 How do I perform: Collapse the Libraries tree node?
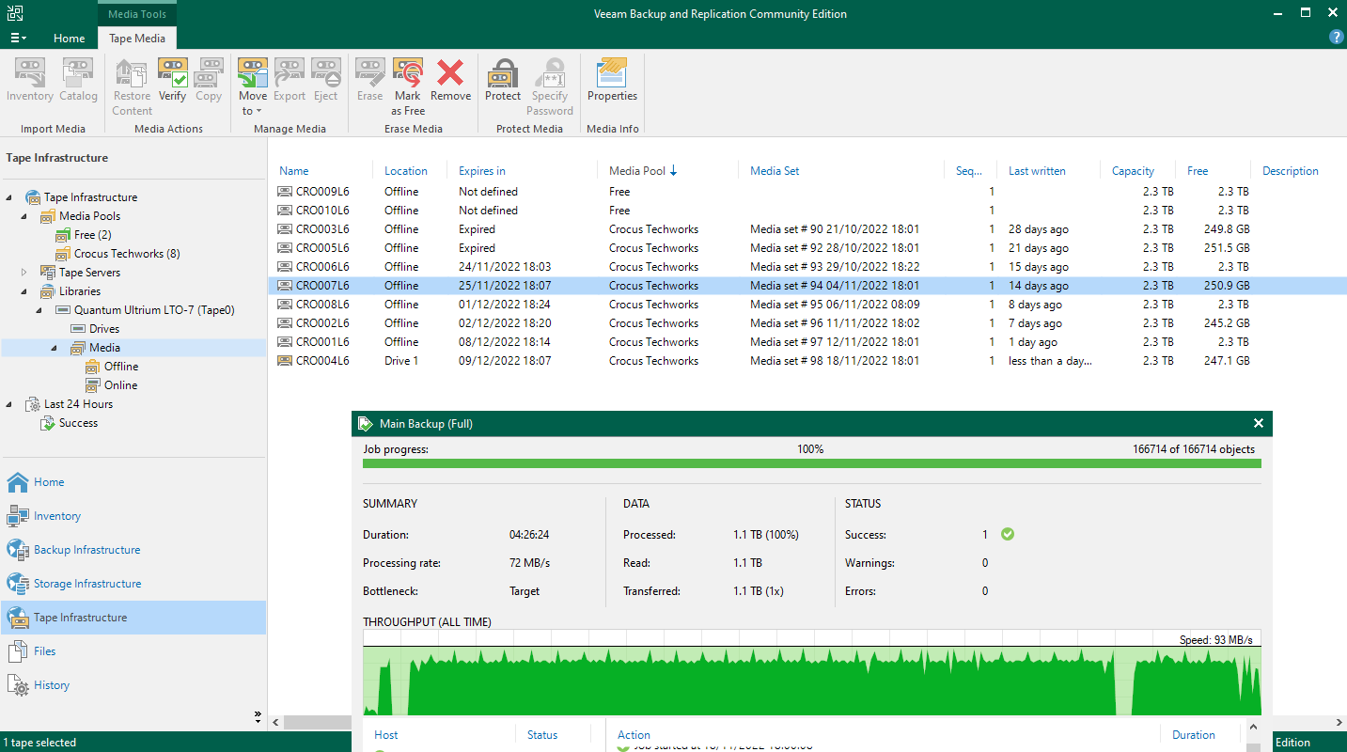24,291
